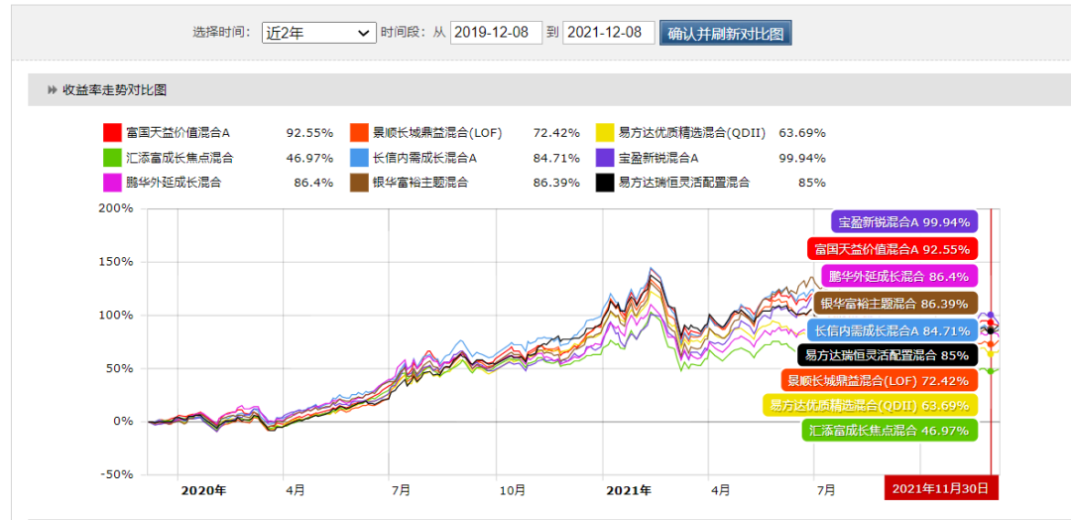Click green tooltip 汇添富成长焦点混合 46.97%
The image size is (1071, 520).
[x=890, y=431]
